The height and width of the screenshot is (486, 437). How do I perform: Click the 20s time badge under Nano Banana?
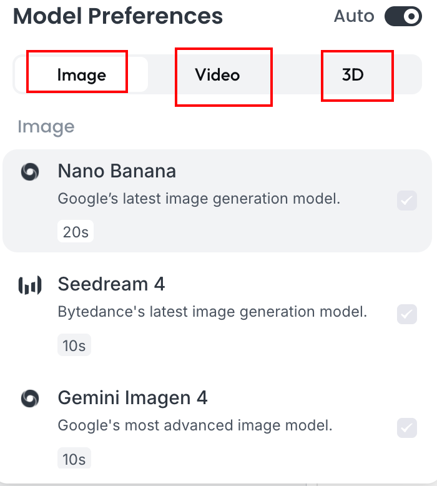coord(76,232)
